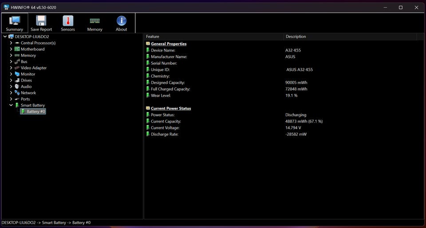Select the Video Adapter label

(x=34, y=68)
